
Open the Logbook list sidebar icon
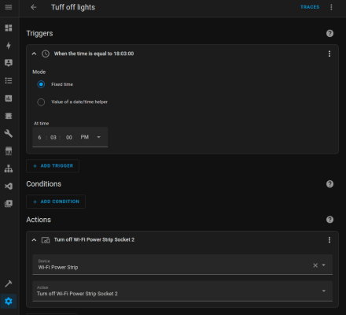pos(9,80)
